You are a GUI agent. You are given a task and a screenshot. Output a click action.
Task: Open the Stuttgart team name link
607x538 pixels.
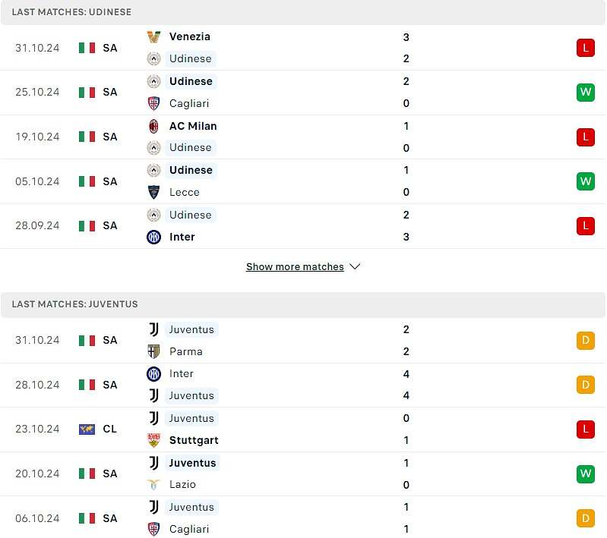click(194, 440)
